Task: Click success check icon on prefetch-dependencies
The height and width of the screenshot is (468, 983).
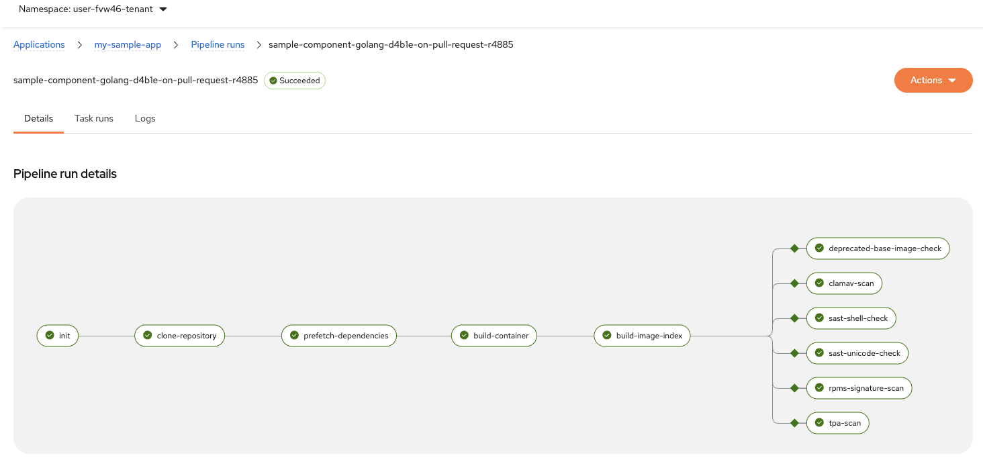Action: click(x=295, y=336)
